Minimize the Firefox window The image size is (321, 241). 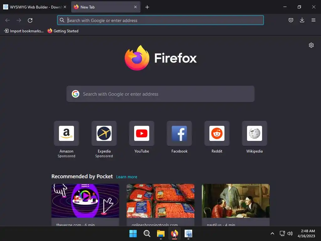tap(285, 7)
